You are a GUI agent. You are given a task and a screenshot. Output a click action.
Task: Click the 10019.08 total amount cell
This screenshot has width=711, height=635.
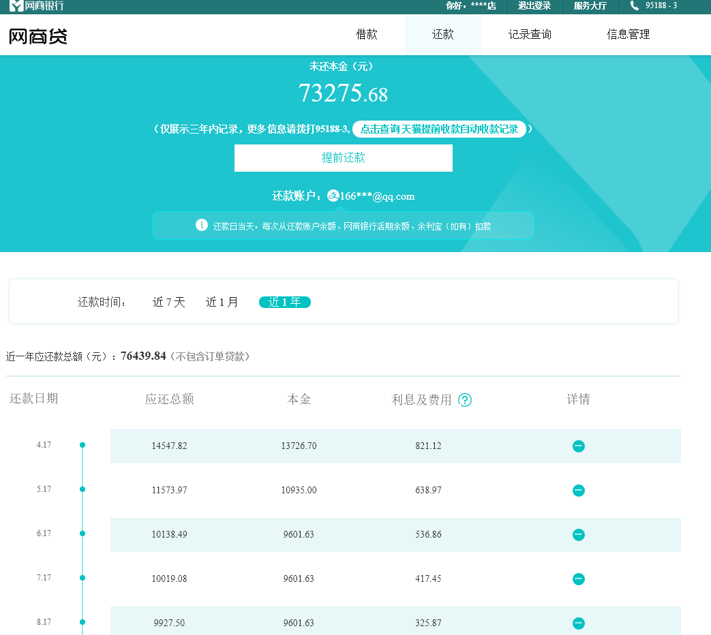(169, 579)
